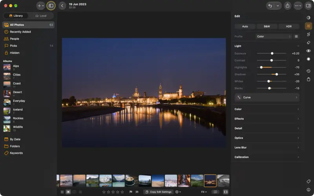Open the People view

pyautogui.click(x=28, y=39)
